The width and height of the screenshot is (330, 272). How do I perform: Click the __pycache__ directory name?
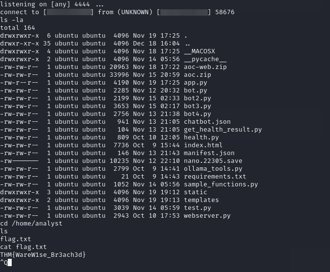pyautogui.click(x=205, y=59)
